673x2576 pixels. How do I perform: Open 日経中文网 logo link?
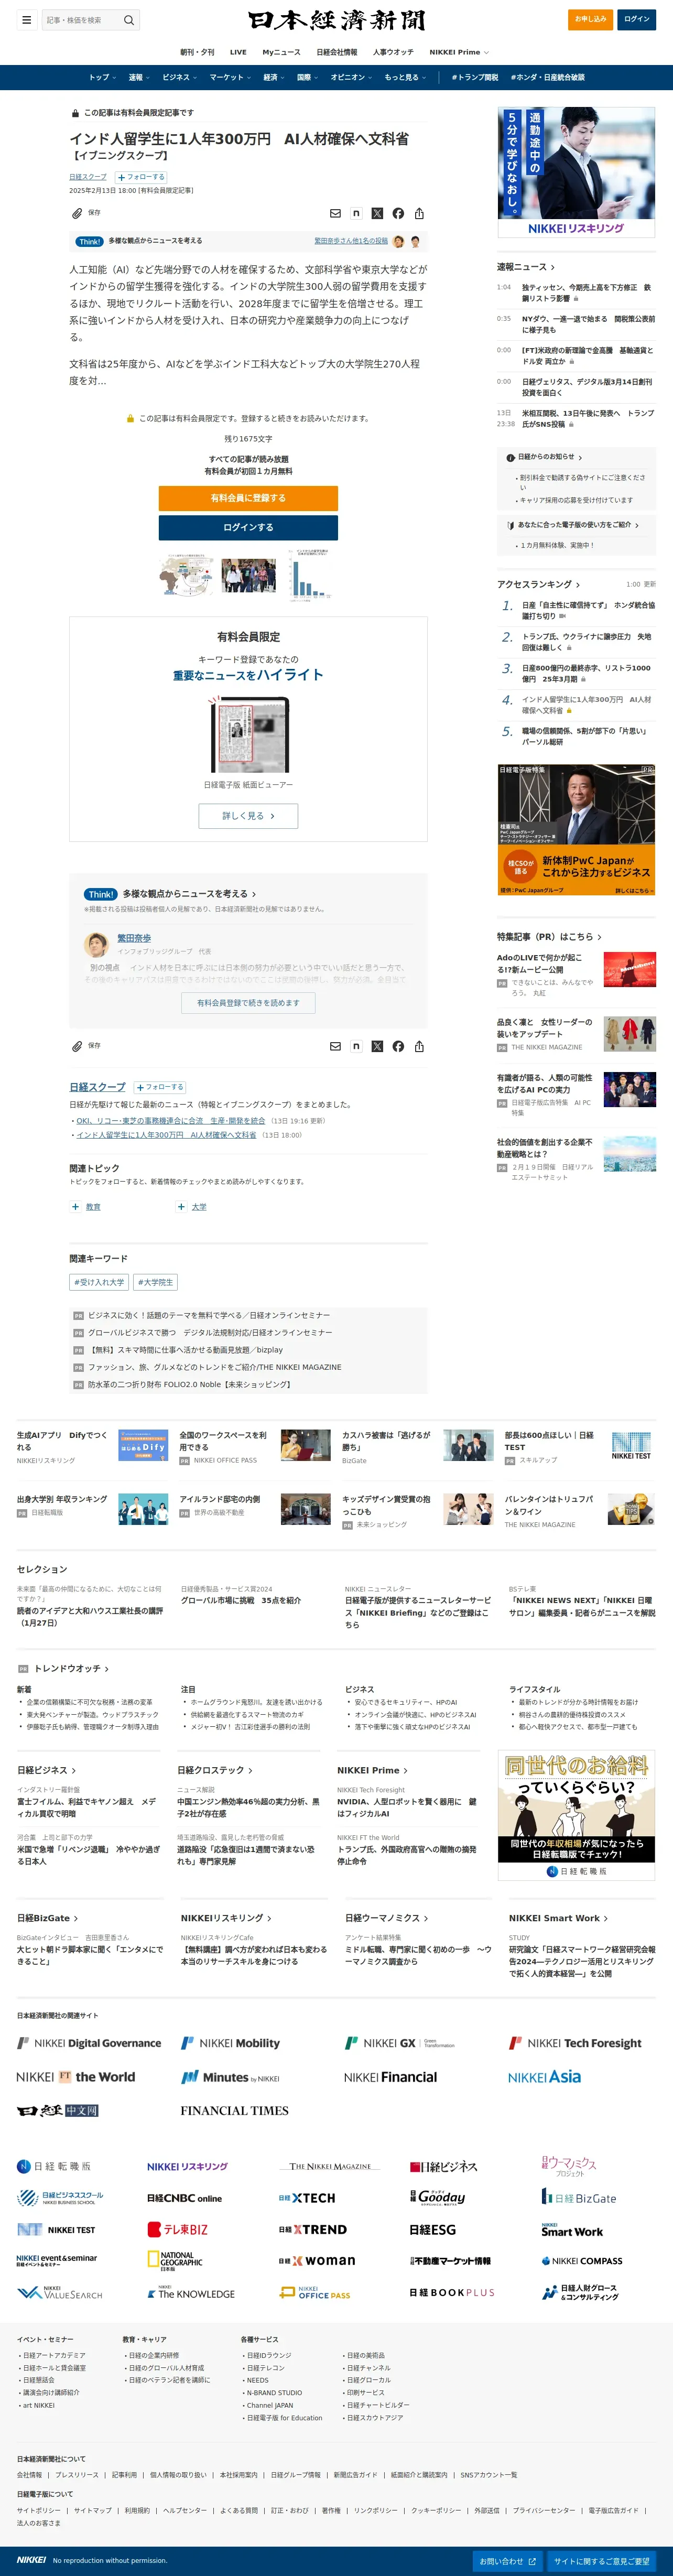tap(57, 2110)
